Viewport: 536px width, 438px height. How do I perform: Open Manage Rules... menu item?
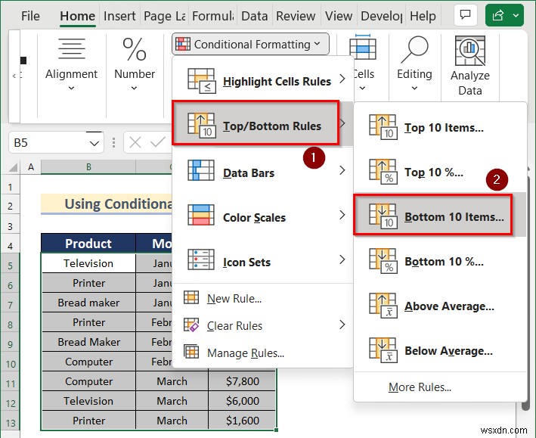(x=262, y=353)
